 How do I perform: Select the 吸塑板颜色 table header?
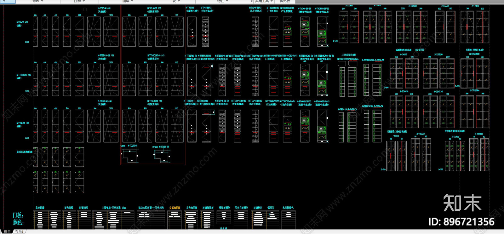coord(225,208)
